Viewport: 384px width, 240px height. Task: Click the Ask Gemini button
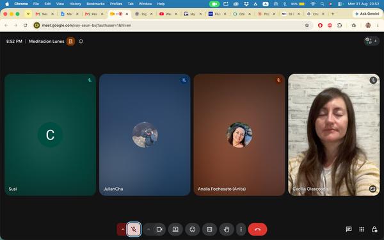pyautogui.click(x=367, y=14)
